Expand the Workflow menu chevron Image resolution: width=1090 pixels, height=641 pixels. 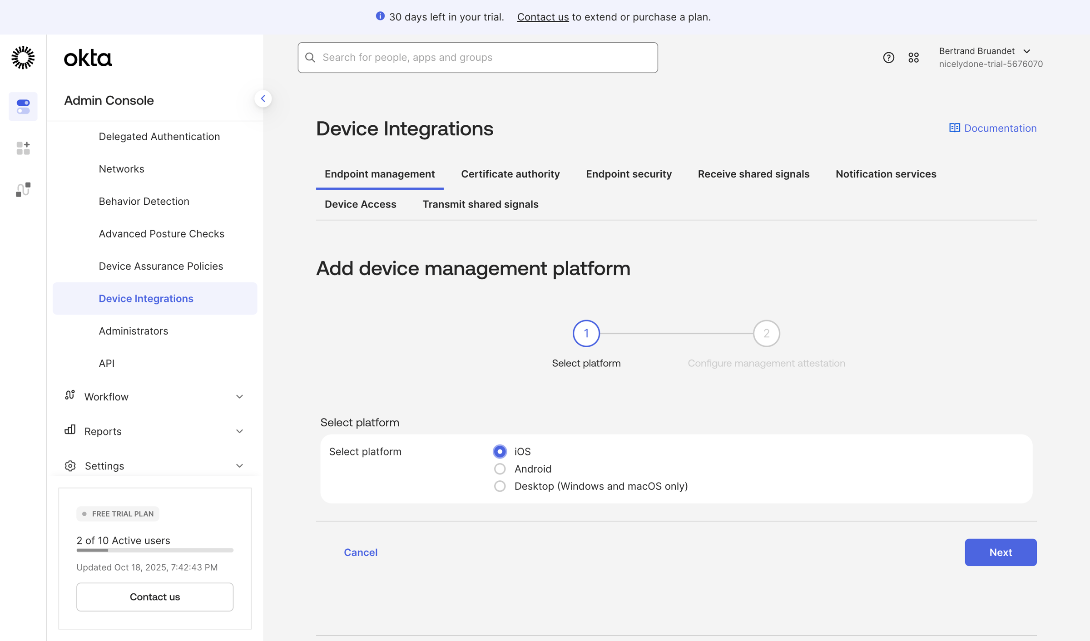tap(239, 397)
